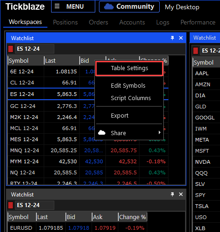
Task: Click MYM change value -0.18%
Action: coord(156,161)
